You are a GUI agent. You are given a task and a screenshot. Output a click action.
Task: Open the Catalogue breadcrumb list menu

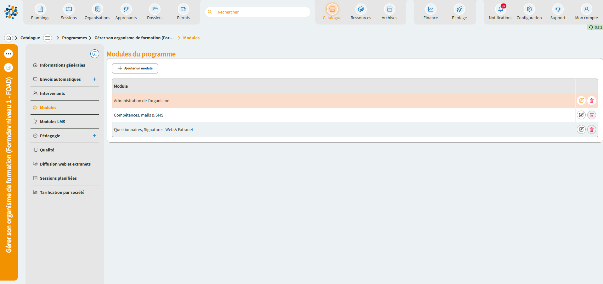48,38
